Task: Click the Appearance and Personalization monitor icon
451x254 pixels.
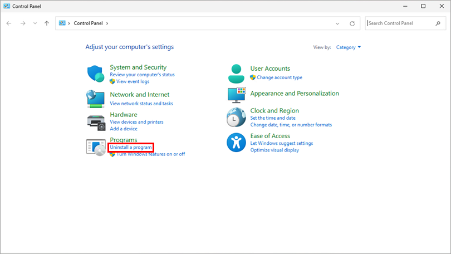Action: (x=236, y=94)
